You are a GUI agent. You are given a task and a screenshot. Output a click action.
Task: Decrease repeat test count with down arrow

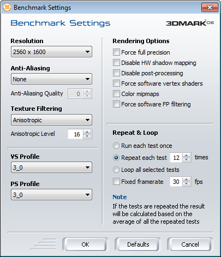[x=186, y=160]
